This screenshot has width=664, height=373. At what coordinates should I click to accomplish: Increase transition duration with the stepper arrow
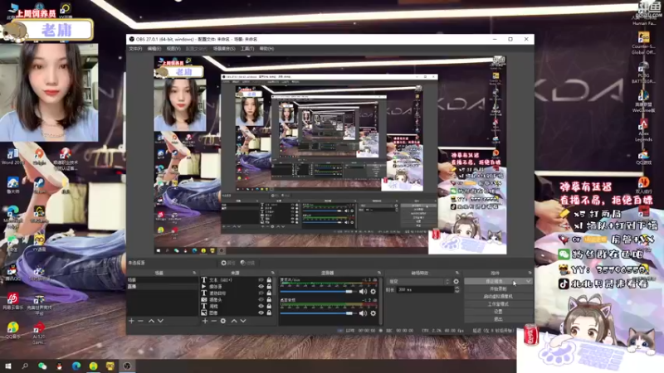point(457,288)
